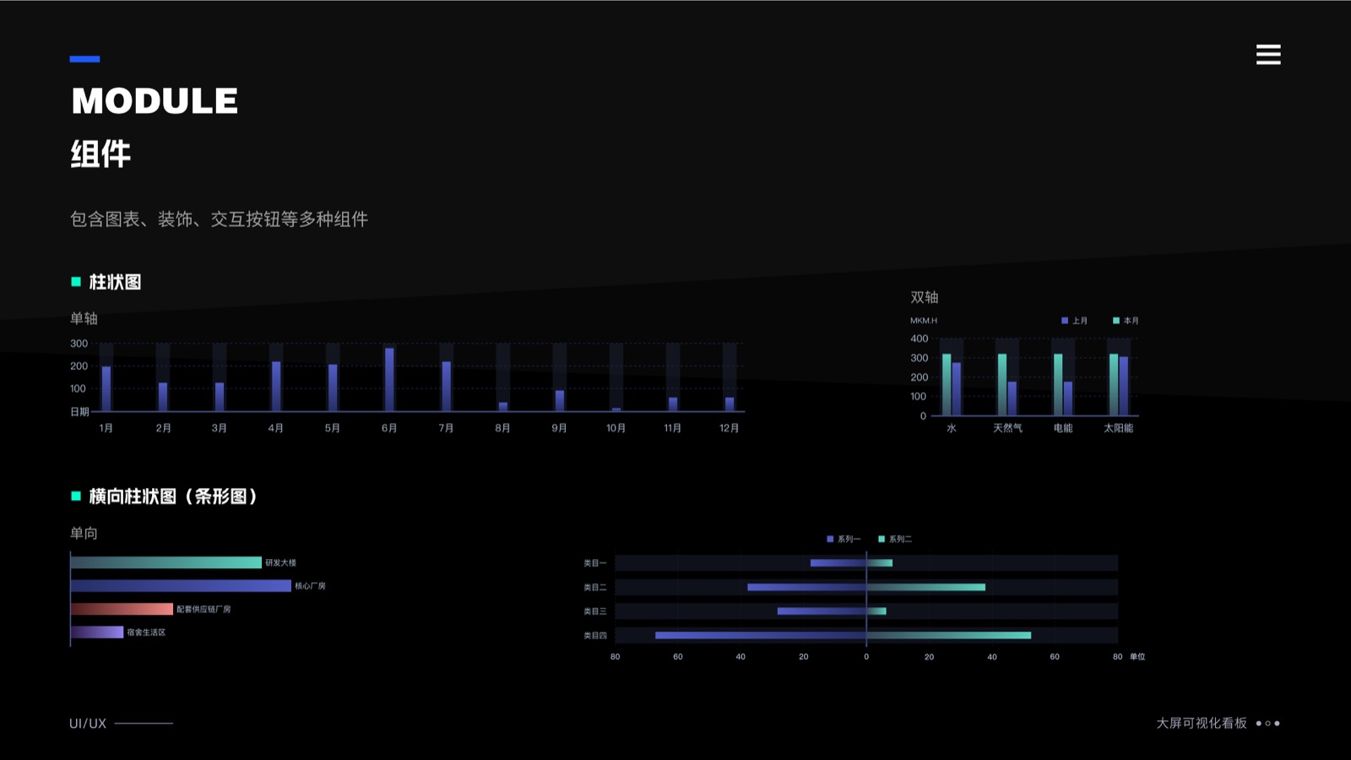
Task: Click the 类目三 axis label
Action: click(595, 611)
